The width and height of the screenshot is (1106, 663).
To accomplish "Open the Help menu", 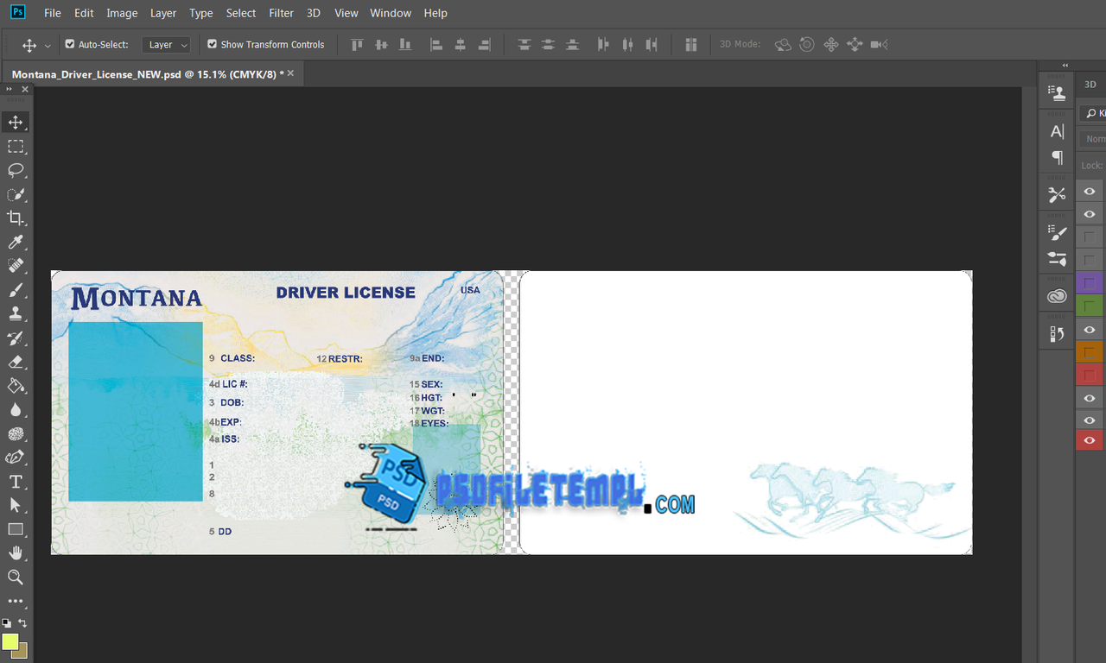I will (x=435, y=13).
